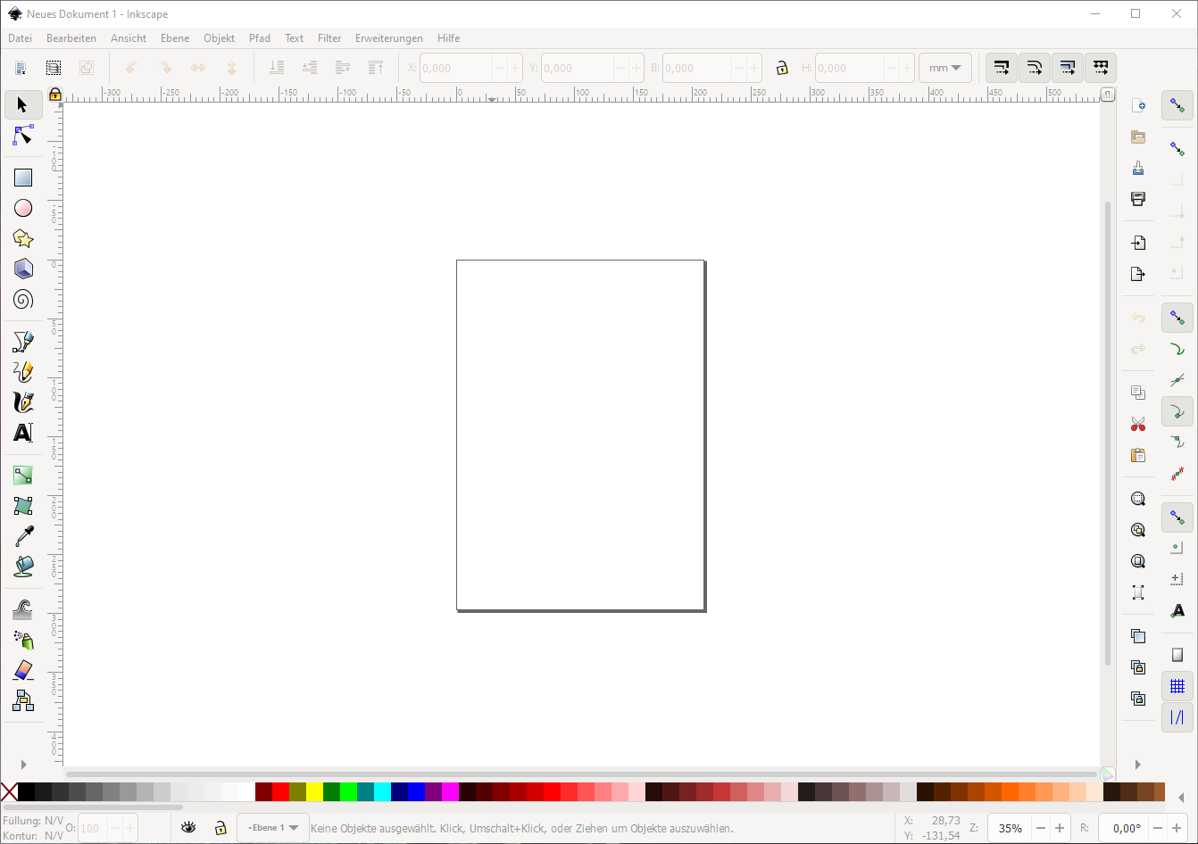Activate the Spiral tool
The image size is (1198, 844).
(x=23, y=299)
